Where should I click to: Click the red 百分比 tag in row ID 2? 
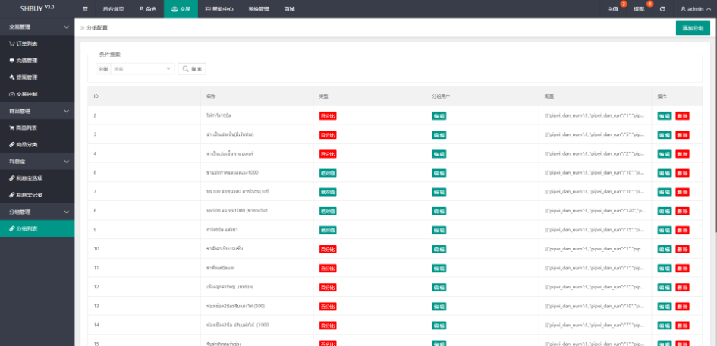click(328, 116)
